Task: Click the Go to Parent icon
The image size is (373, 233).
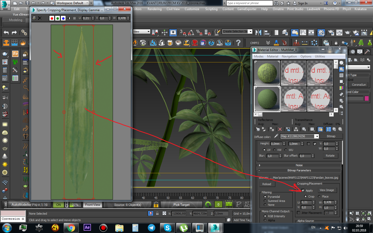Action: [x=334, y=129]
